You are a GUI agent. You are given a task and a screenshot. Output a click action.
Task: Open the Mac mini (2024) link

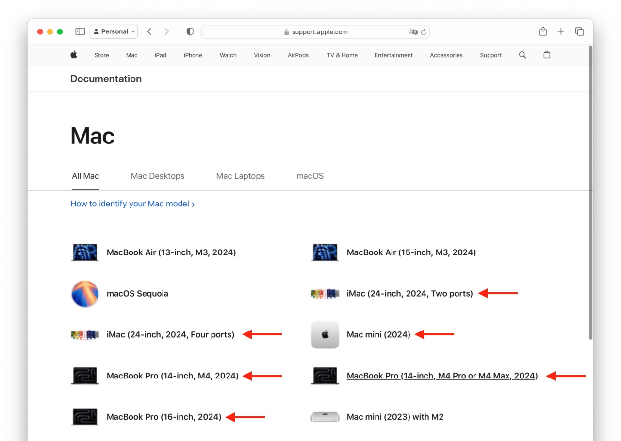click(x=378, y=335)
